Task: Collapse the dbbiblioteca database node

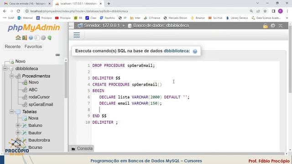Action: pos(5,69)
